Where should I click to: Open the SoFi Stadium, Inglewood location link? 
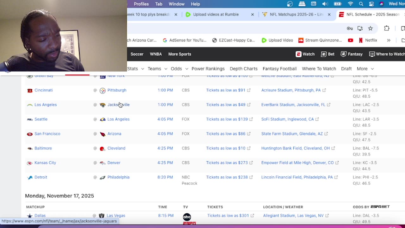coord(287,119)
